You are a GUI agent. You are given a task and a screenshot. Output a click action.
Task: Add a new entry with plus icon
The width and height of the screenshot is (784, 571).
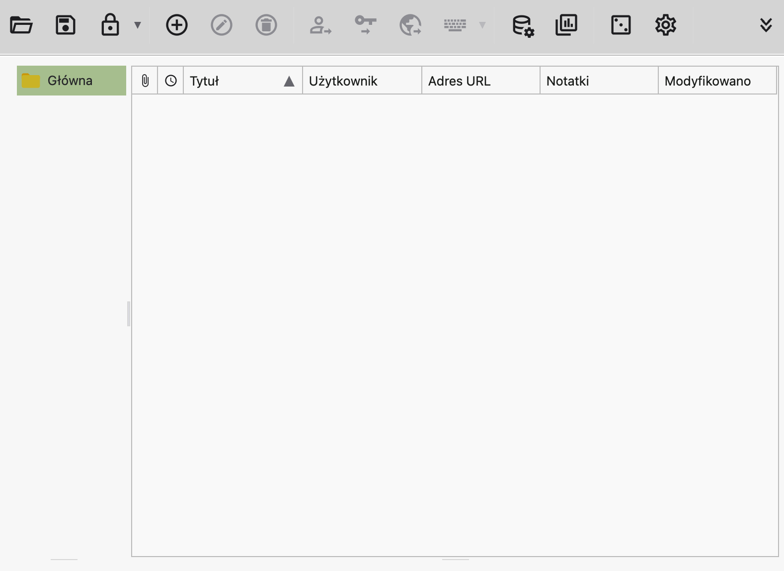[177, 25]
